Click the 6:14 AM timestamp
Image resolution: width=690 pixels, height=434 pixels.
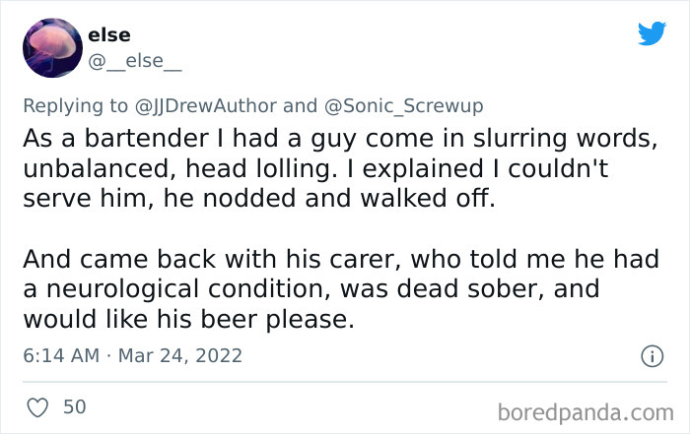[59, 355]
